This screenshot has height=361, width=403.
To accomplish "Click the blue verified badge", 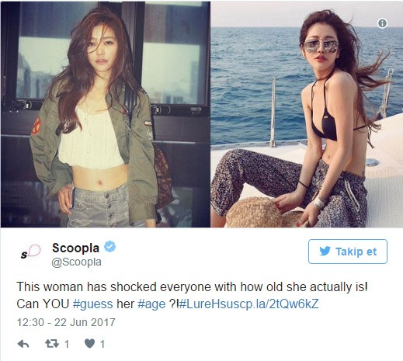I will tap(109, 246).
